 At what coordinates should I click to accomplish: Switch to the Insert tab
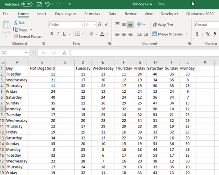click(41, 14)
